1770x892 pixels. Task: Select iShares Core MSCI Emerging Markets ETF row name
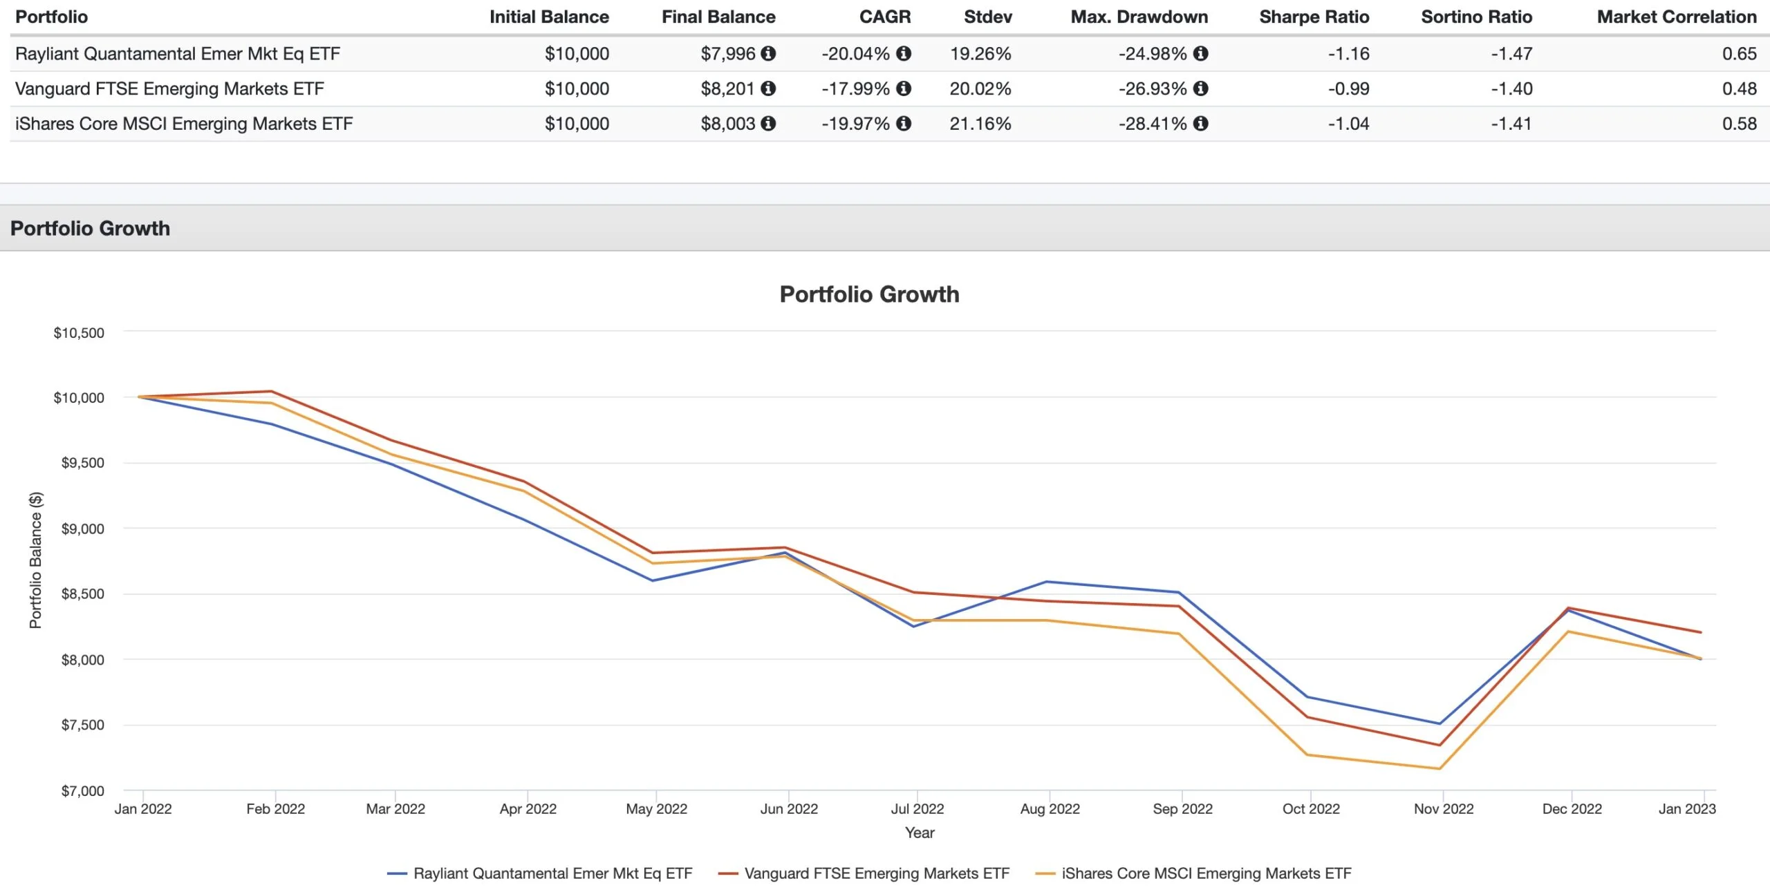[x=184, y=124]
